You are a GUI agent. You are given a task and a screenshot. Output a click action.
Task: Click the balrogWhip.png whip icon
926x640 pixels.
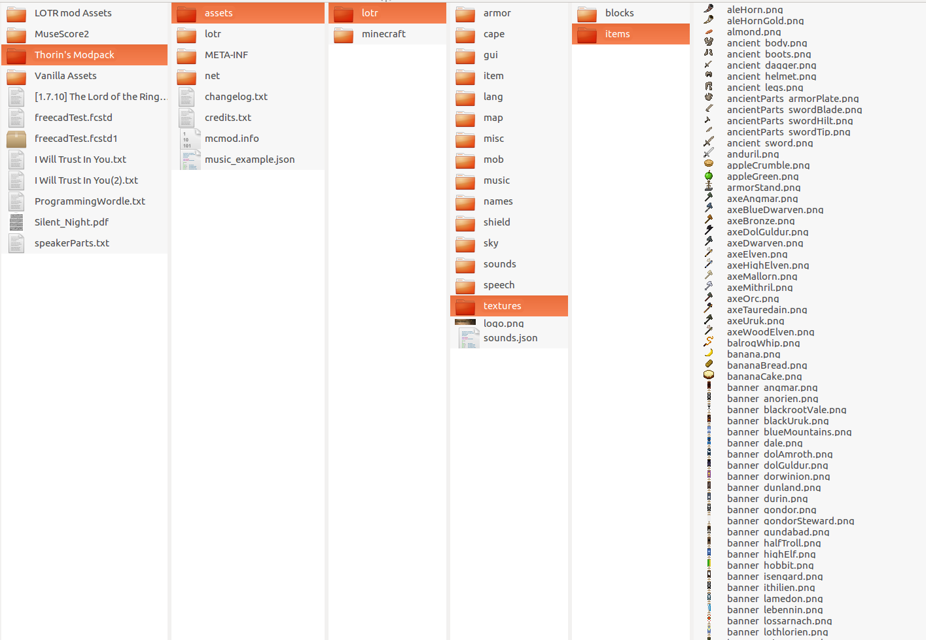(x=709, y=342)
